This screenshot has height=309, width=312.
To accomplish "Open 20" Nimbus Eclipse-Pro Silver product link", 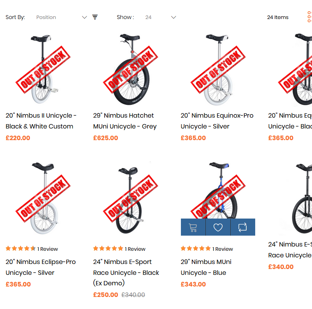I will 40,267.
